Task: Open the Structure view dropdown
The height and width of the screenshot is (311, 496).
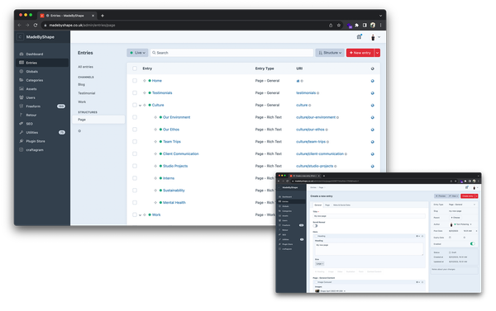Action: (330, 53)
